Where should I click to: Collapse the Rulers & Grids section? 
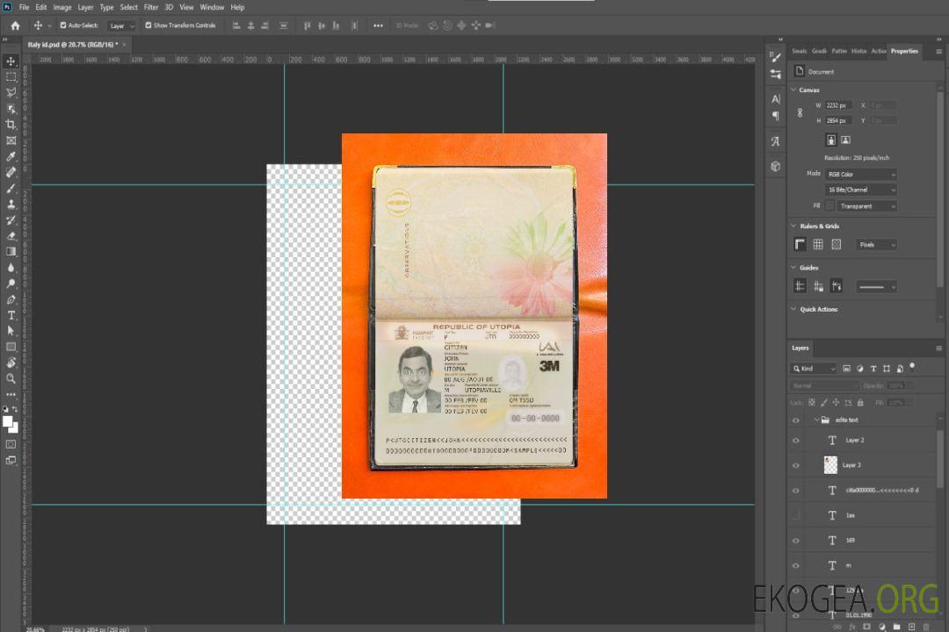pos(794,226)
